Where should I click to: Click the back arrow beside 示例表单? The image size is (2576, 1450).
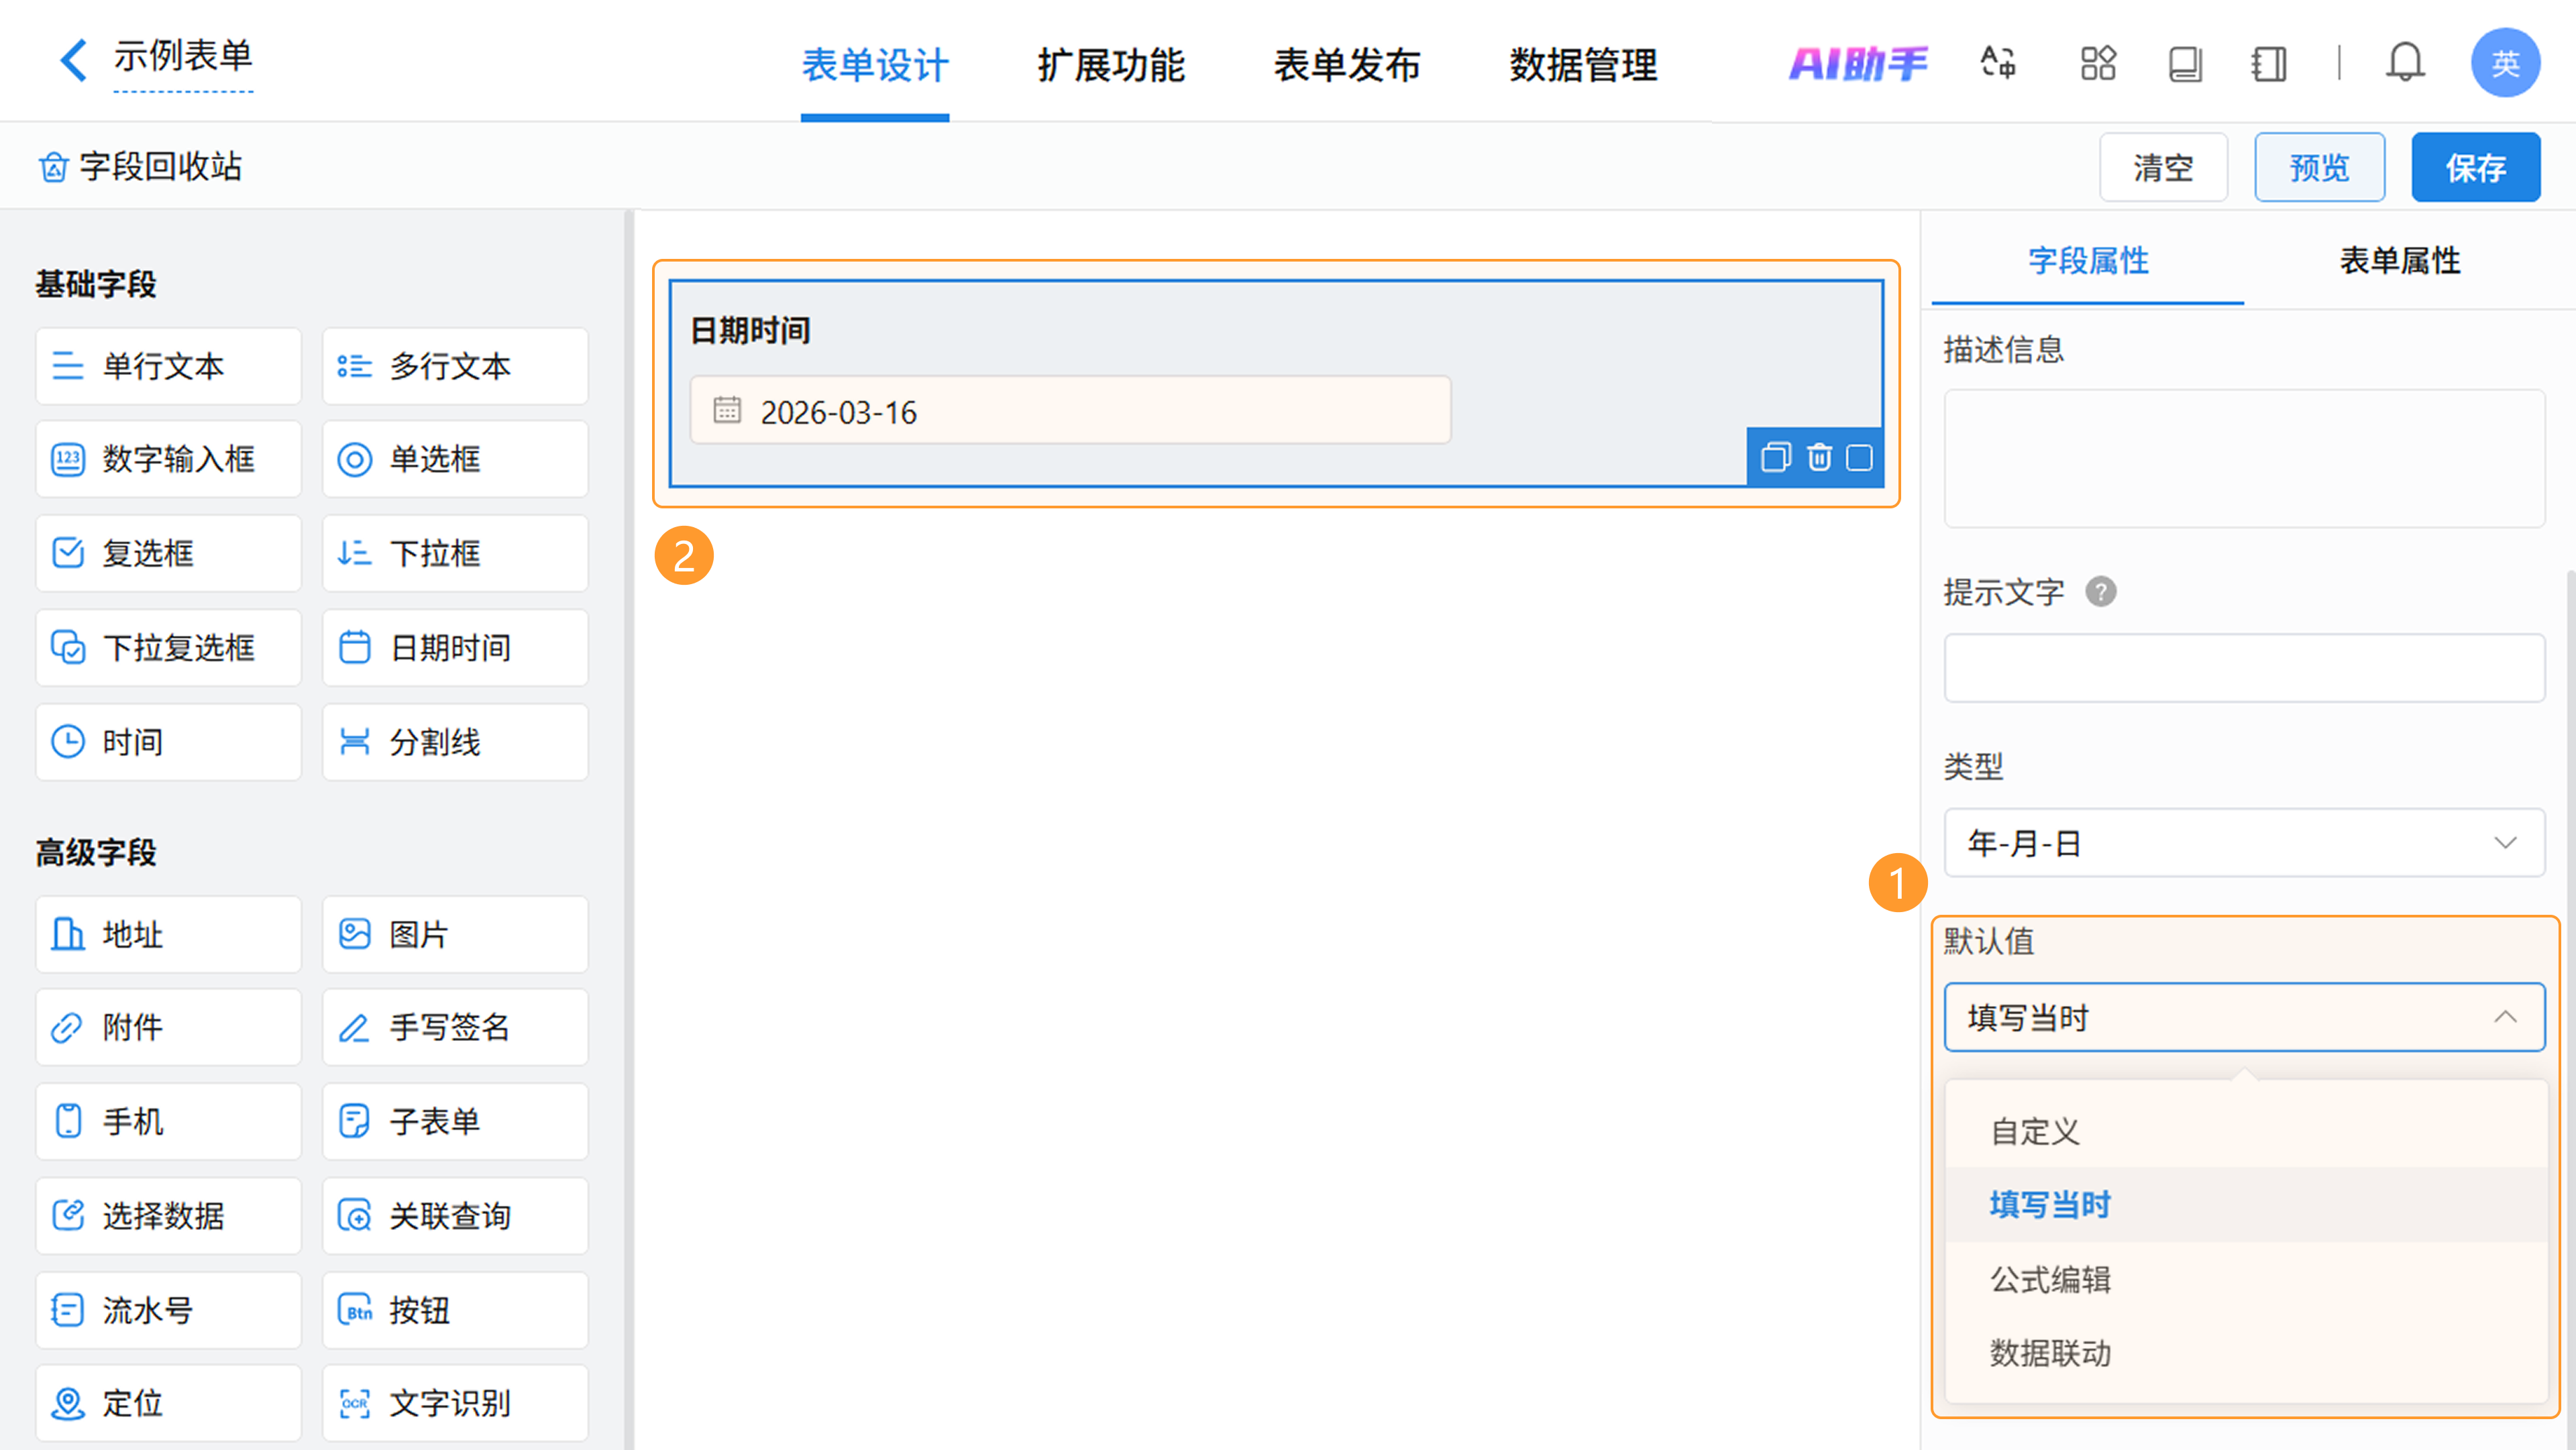72,60
